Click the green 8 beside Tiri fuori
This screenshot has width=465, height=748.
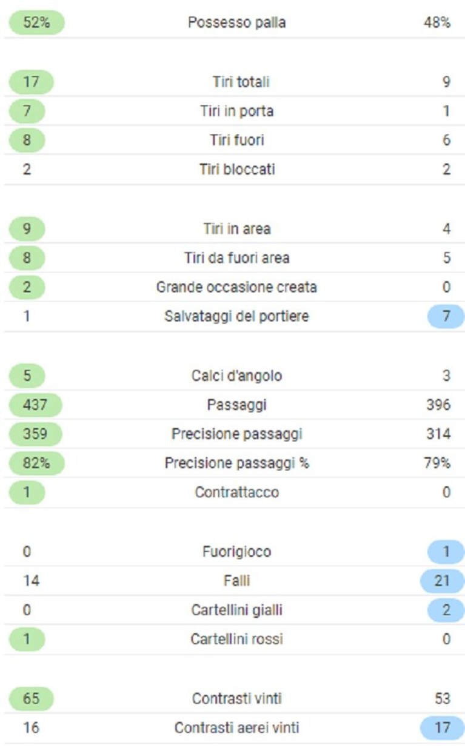27,141
